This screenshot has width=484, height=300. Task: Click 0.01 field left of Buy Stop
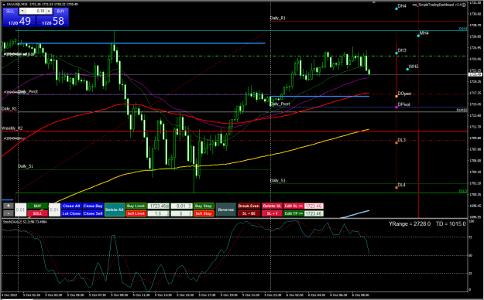181,206
